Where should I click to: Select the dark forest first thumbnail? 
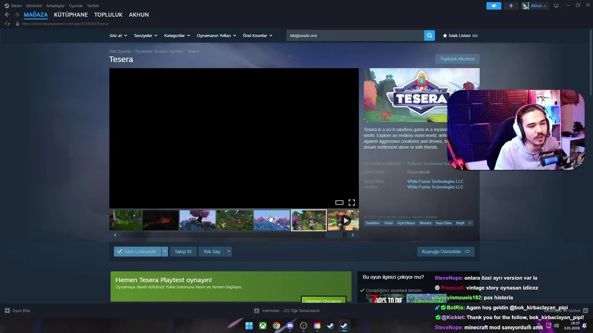(126, 220)
